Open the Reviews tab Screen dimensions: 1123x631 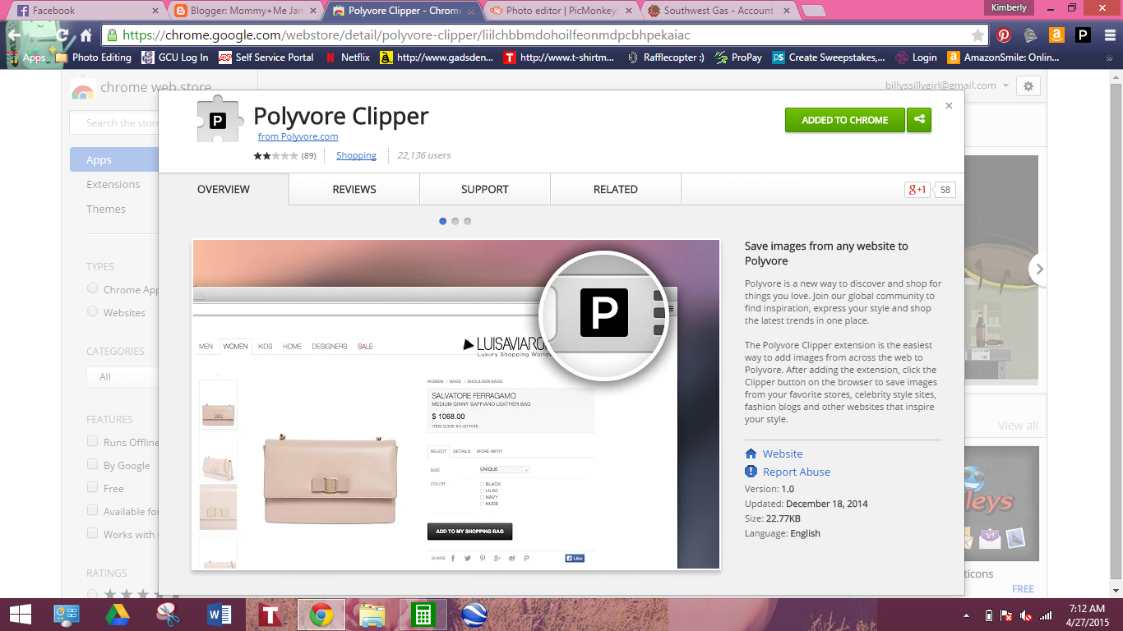pyautogui.click(x=354, y=189)
